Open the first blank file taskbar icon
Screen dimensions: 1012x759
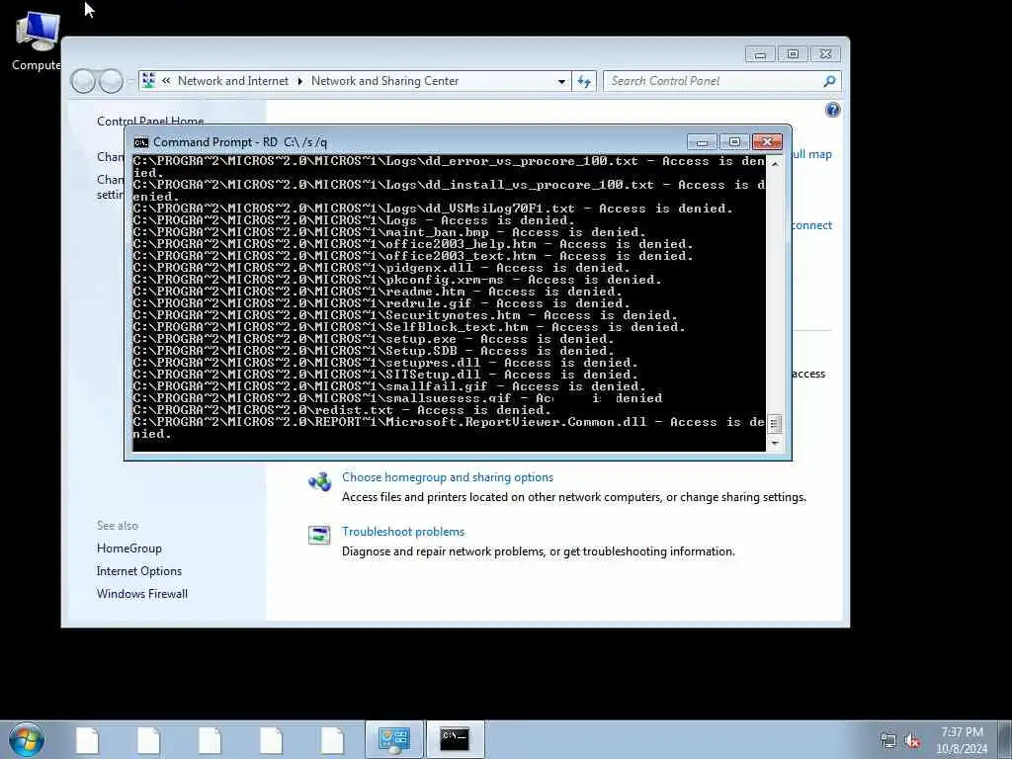point(87,739)
